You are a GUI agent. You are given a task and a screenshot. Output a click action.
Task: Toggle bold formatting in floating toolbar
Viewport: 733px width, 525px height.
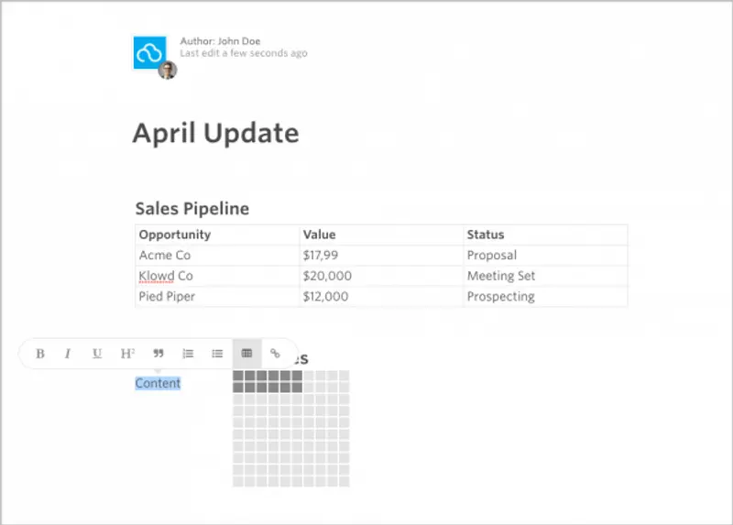[x=40, y=354]
